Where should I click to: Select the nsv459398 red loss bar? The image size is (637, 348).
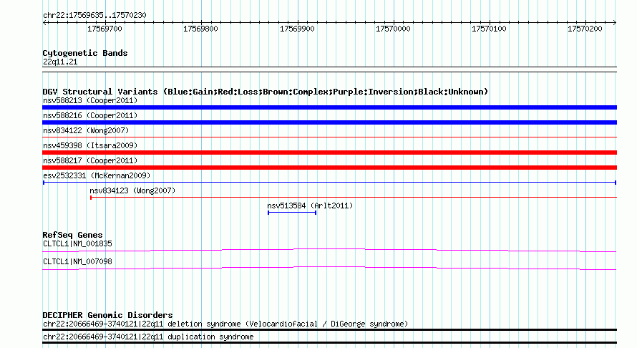click(329, 153)
